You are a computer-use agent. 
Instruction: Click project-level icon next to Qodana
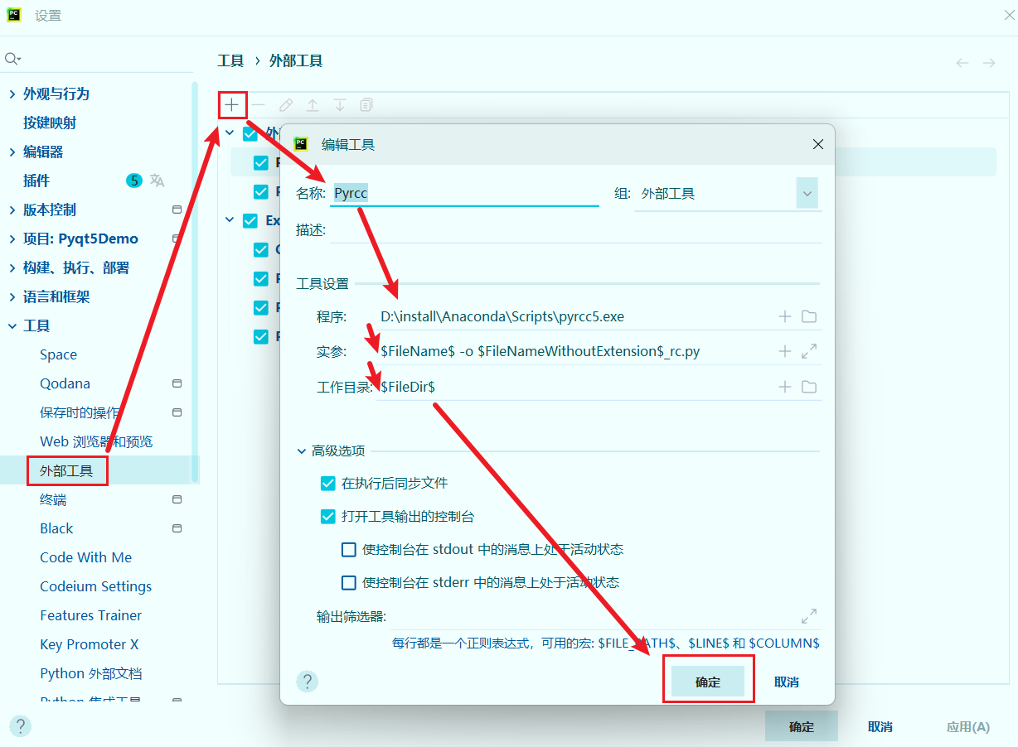[177, 383]
